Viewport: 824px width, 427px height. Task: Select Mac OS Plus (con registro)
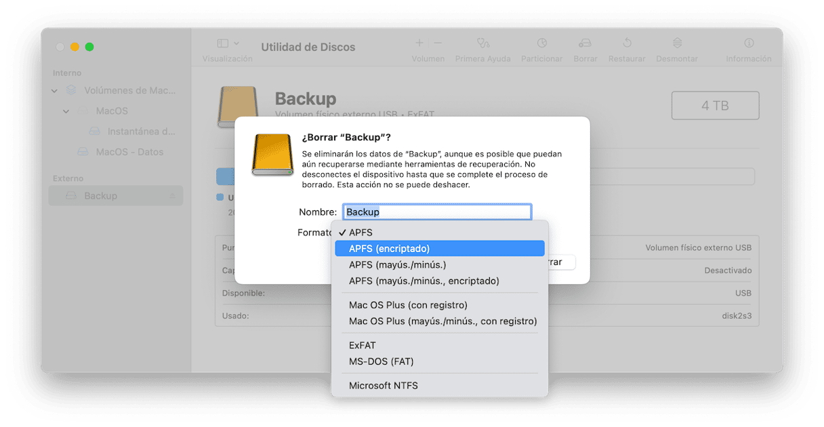click(x=408, y=305)
